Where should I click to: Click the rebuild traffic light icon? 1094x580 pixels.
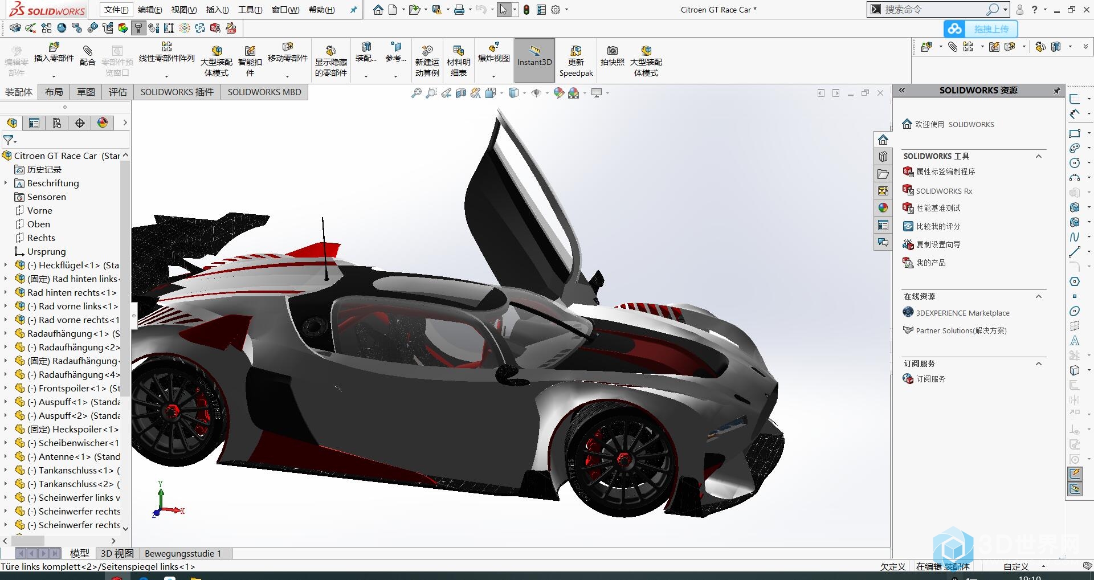coord(526,10)
